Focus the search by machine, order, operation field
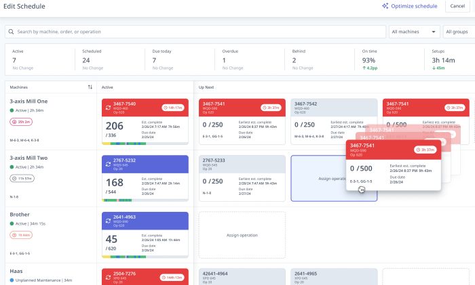The image size is (475, 285). [195, 32]
